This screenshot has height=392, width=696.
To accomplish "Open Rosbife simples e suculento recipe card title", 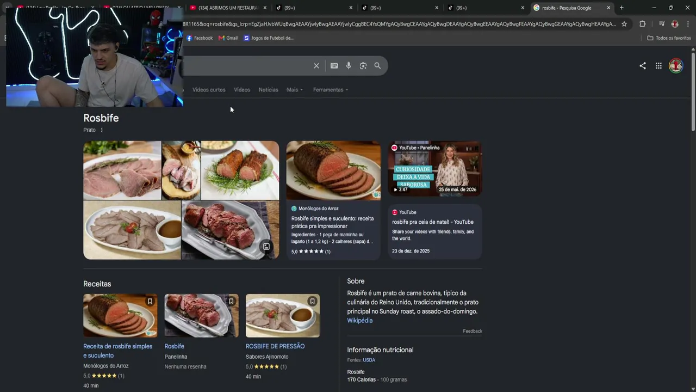I will click(333, 222).
